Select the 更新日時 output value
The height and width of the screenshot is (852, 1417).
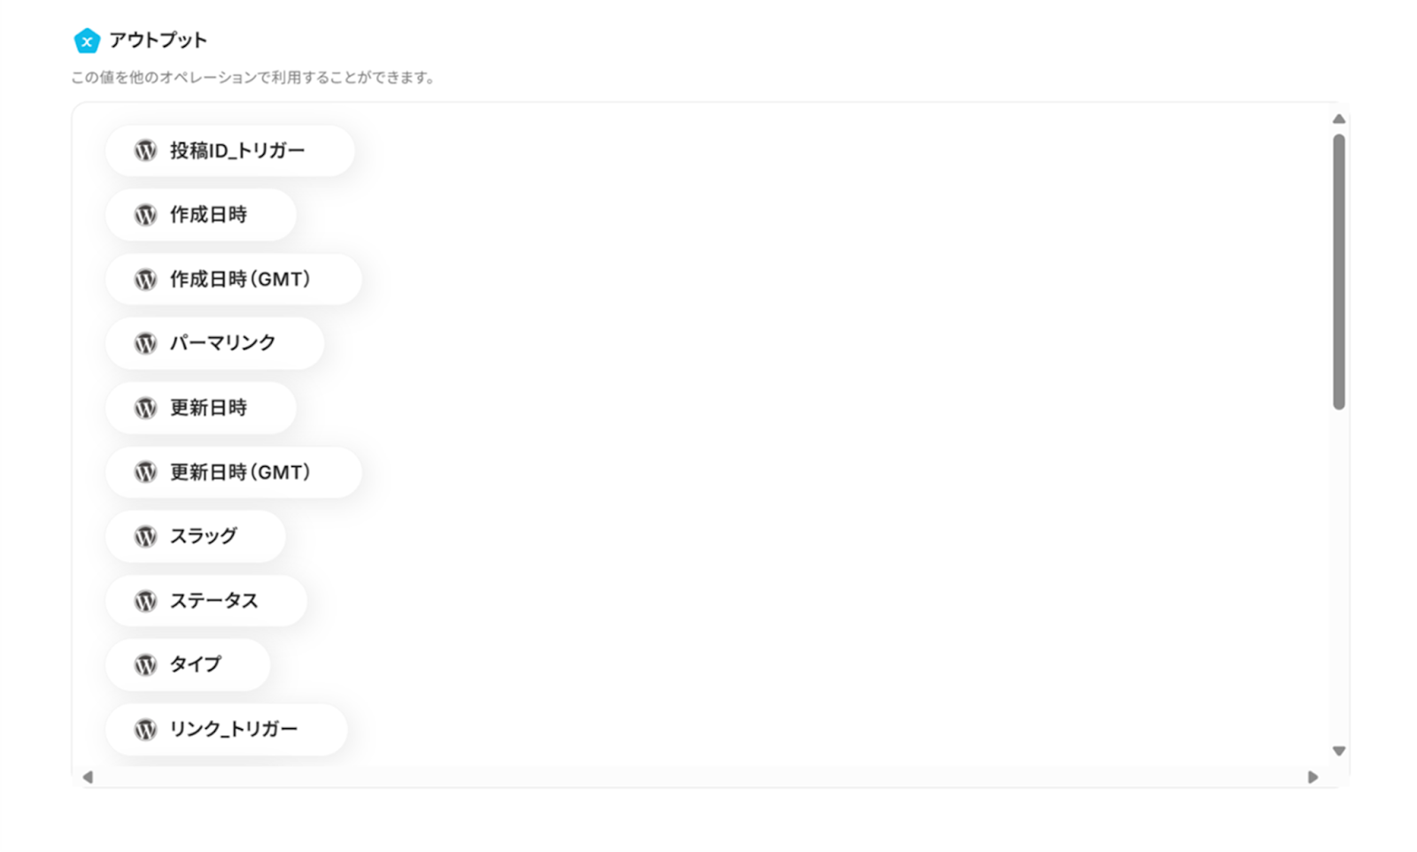tap(201, 408)
